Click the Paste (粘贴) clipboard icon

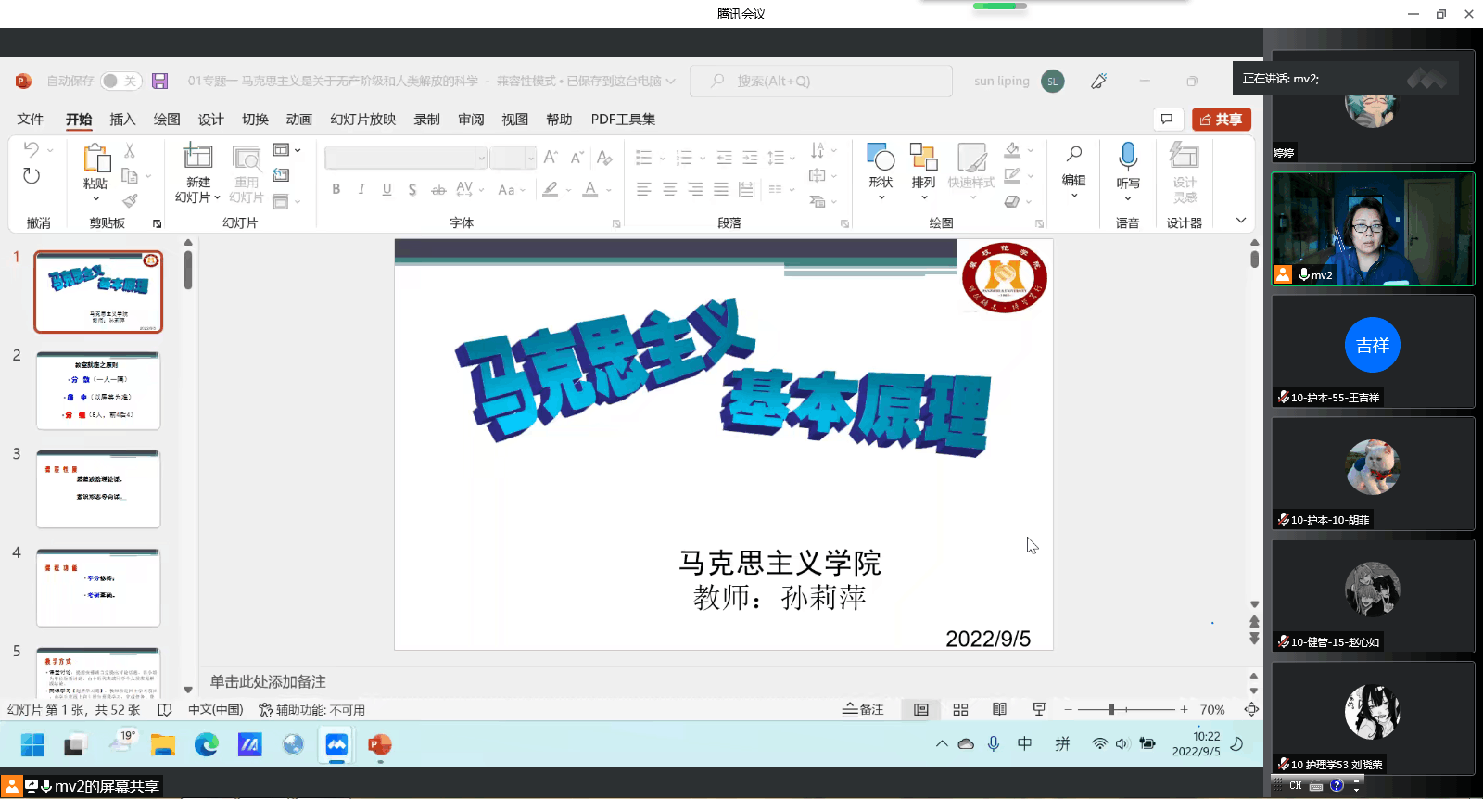tap(95, 159)
